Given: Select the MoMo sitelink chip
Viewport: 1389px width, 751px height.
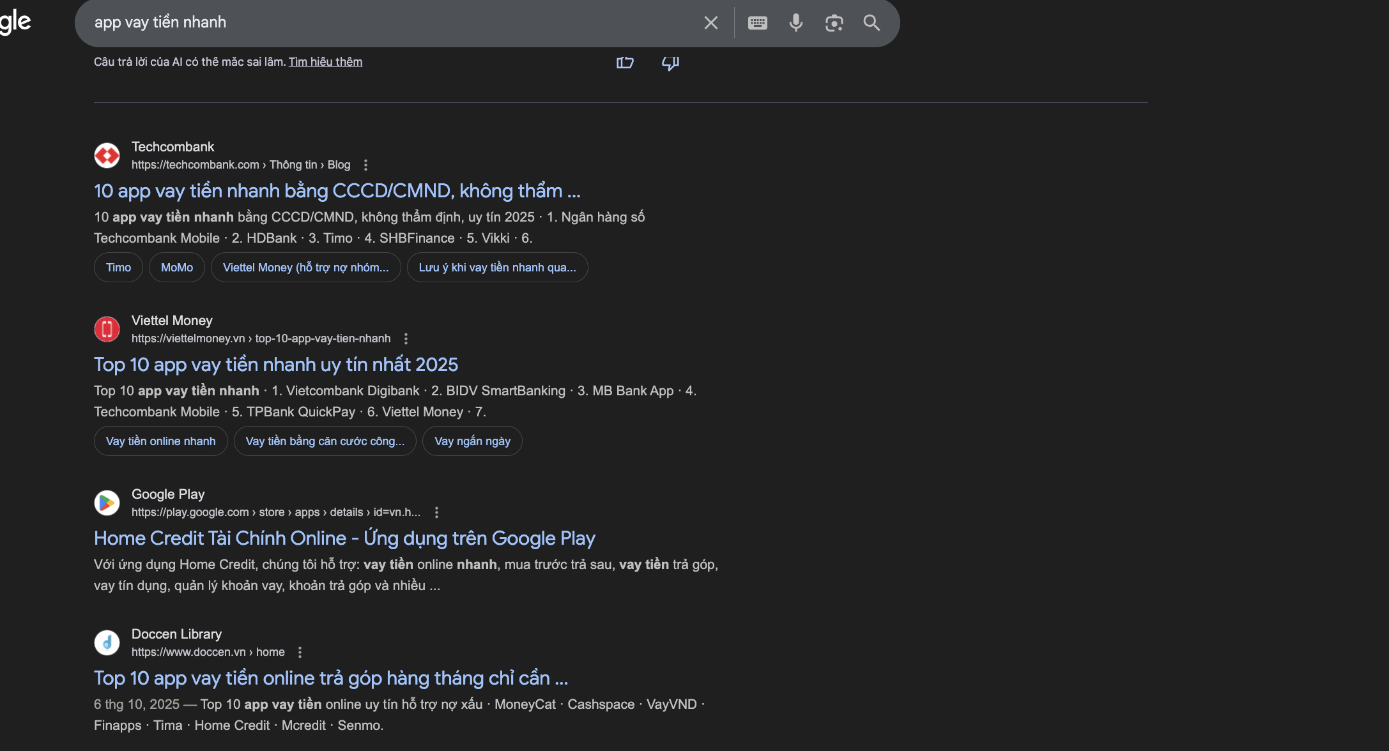Looking at the screenshot, I should pyautogui.click(x=177, y=268).
